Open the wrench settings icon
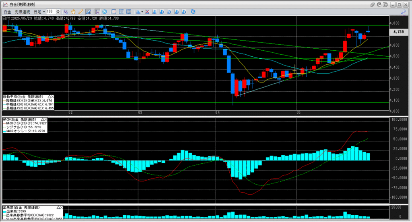This screenshot has width=412, height=222. (404, 12)
